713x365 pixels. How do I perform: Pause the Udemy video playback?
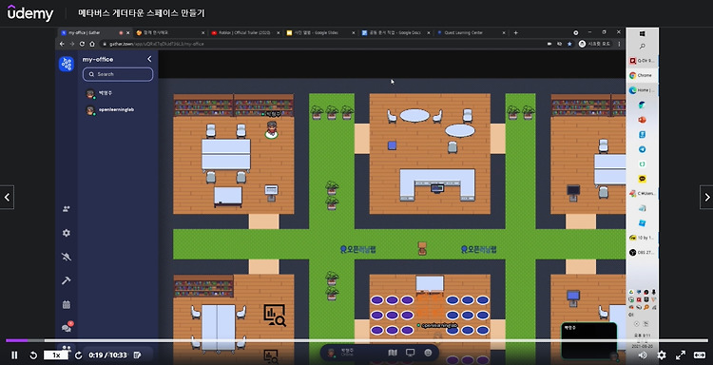point(14,355)
